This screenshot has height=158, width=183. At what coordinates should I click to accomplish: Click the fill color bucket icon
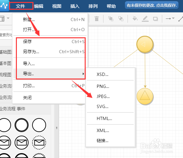click(135, 18)
